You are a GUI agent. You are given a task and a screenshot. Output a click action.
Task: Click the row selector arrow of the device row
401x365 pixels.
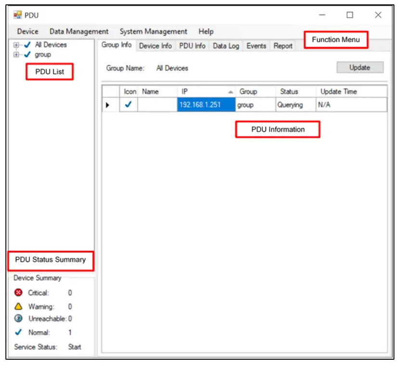108,105
